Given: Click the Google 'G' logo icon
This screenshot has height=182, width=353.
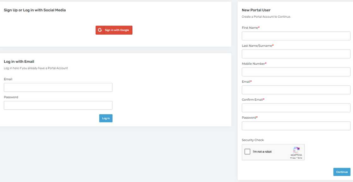Looking at the screenshot, I should click(x=100, y=30).
